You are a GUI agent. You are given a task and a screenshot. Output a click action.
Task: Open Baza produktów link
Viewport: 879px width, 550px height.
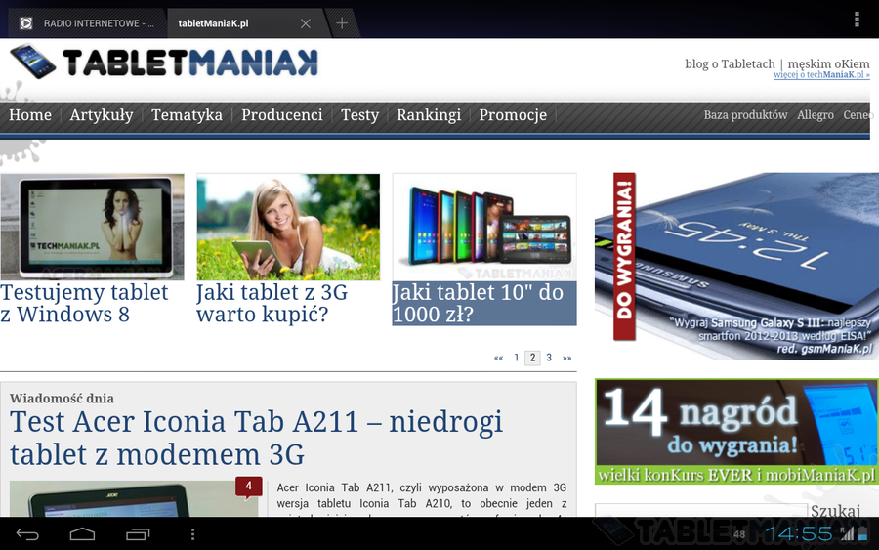pos(745,115)
